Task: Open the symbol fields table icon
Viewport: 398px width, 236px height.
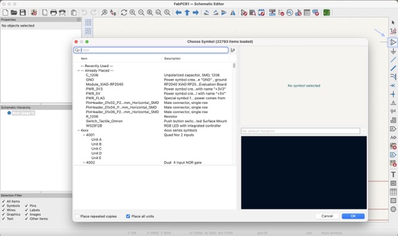Action: point(307,12)
